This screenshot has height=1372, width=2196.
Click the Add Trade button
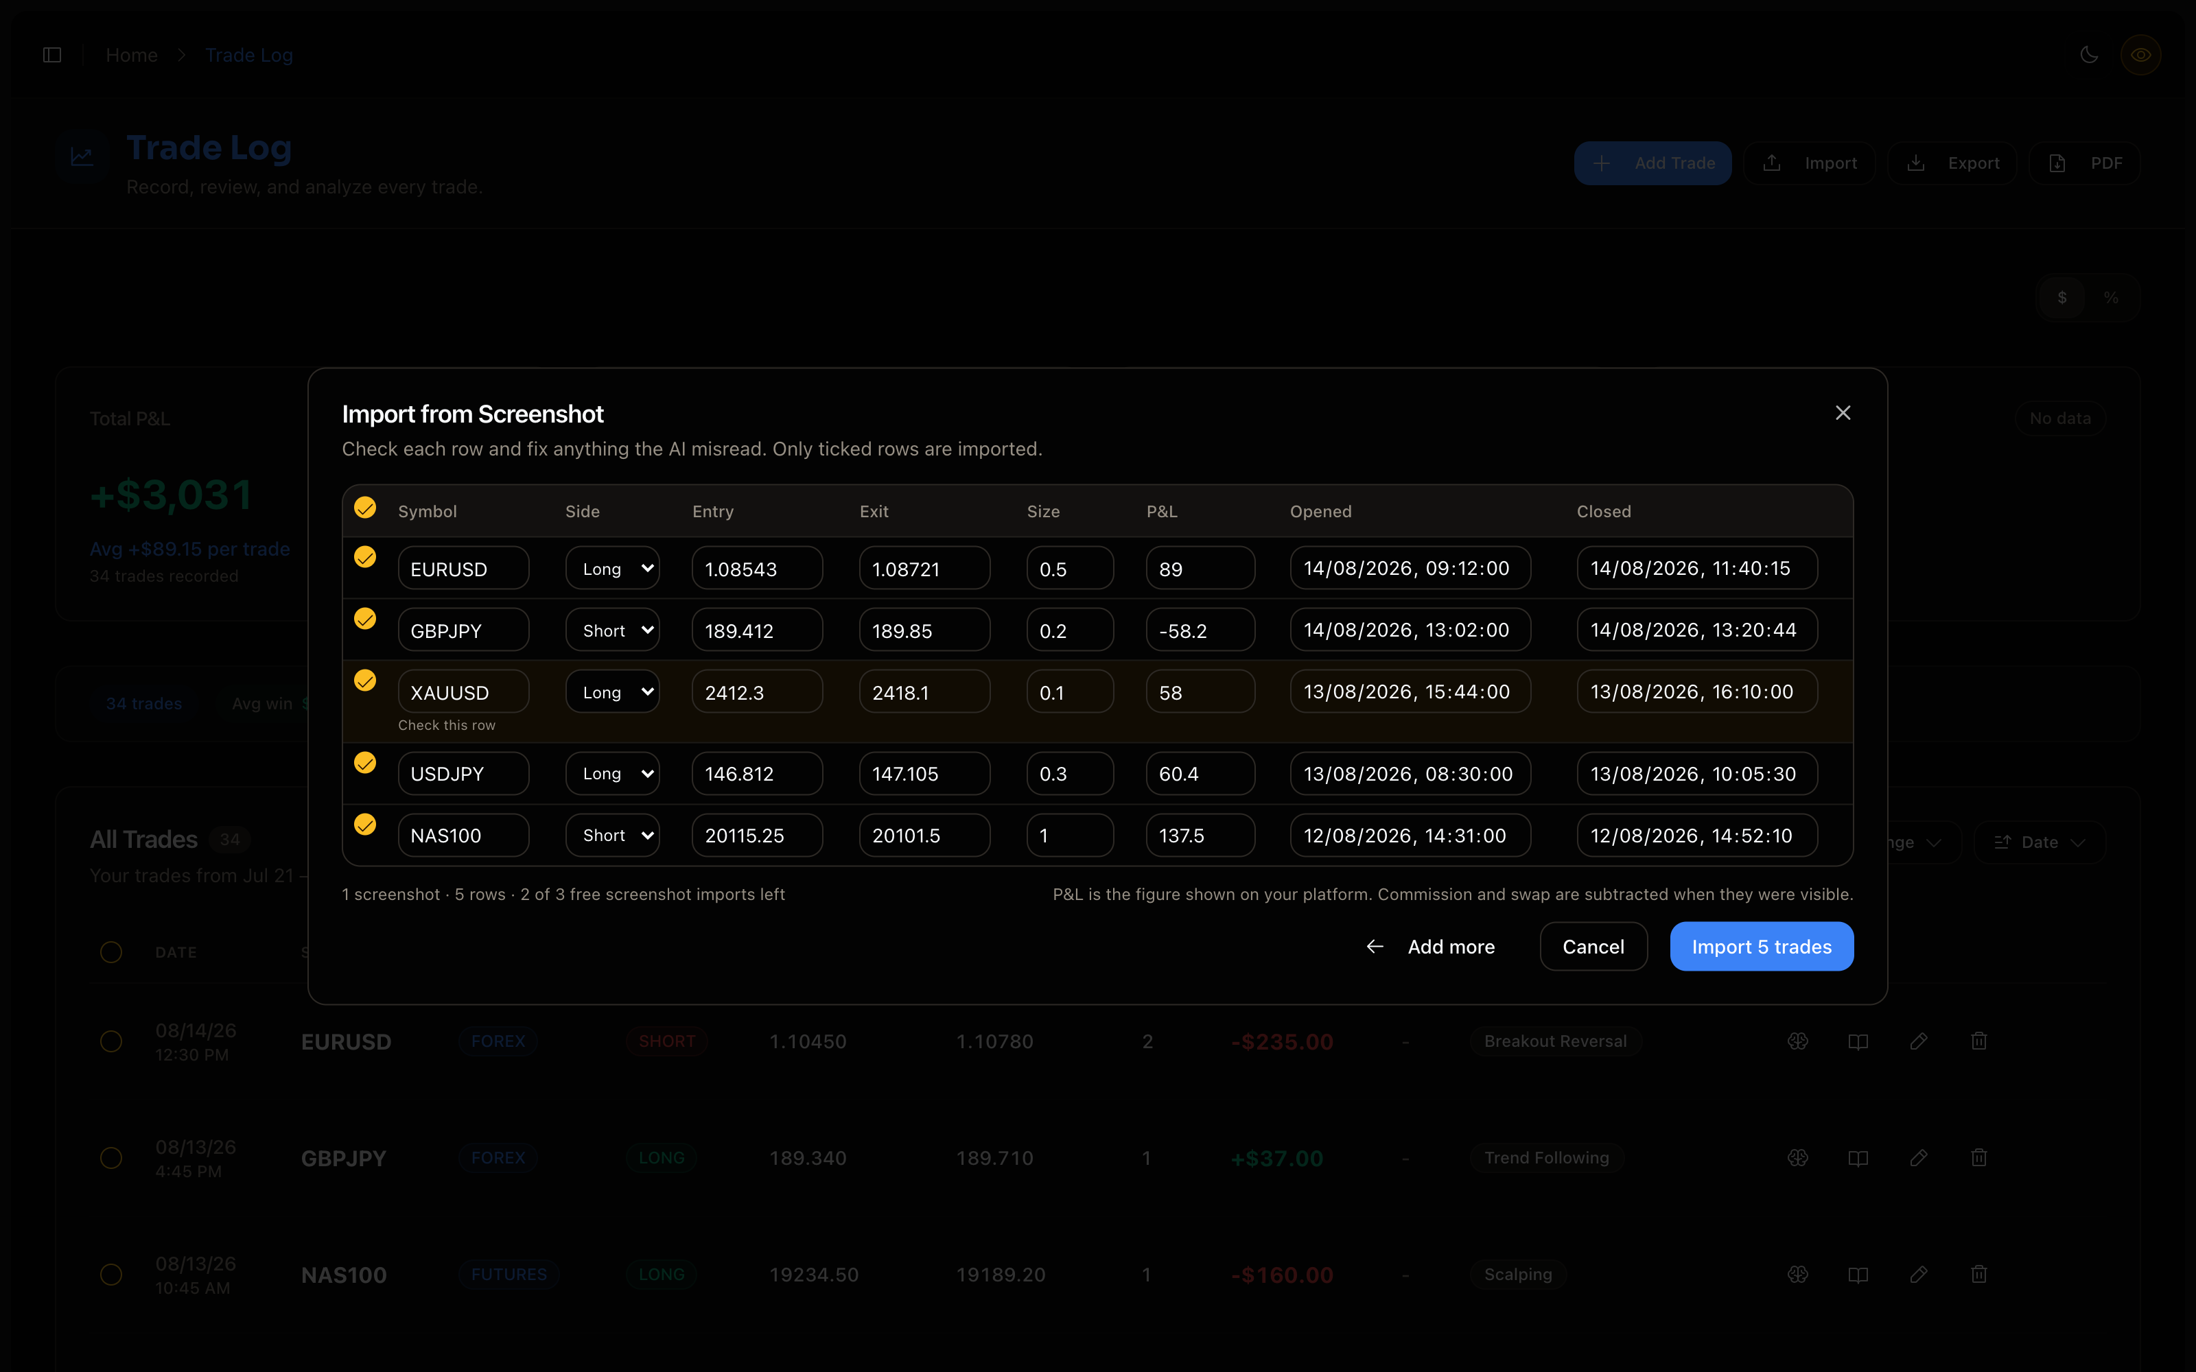(1652, 163)
